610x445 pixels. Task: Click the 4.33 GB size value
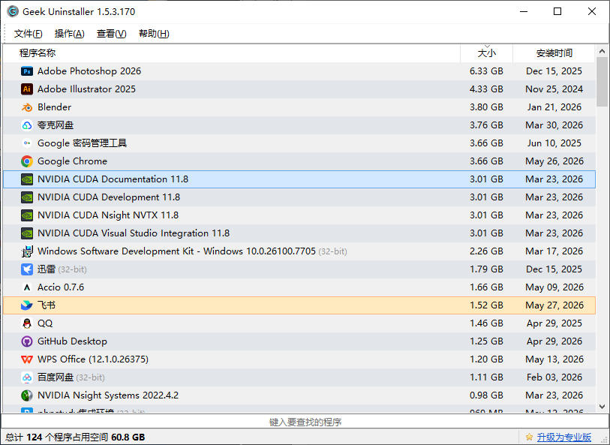486,89
